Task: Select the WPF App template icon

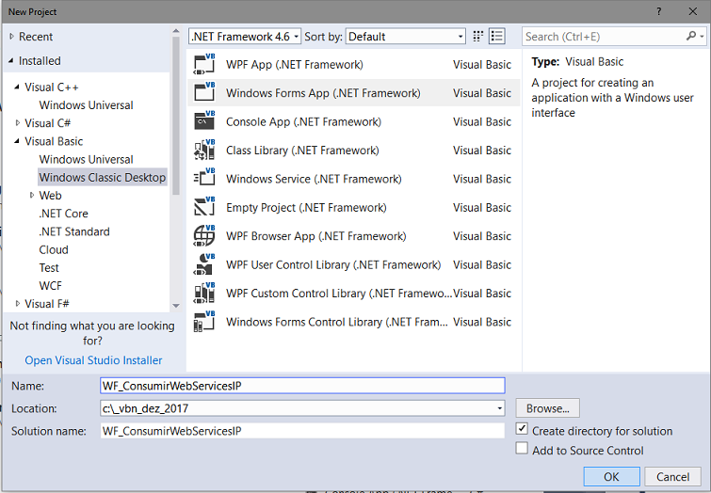Action: tap(204, 65)
